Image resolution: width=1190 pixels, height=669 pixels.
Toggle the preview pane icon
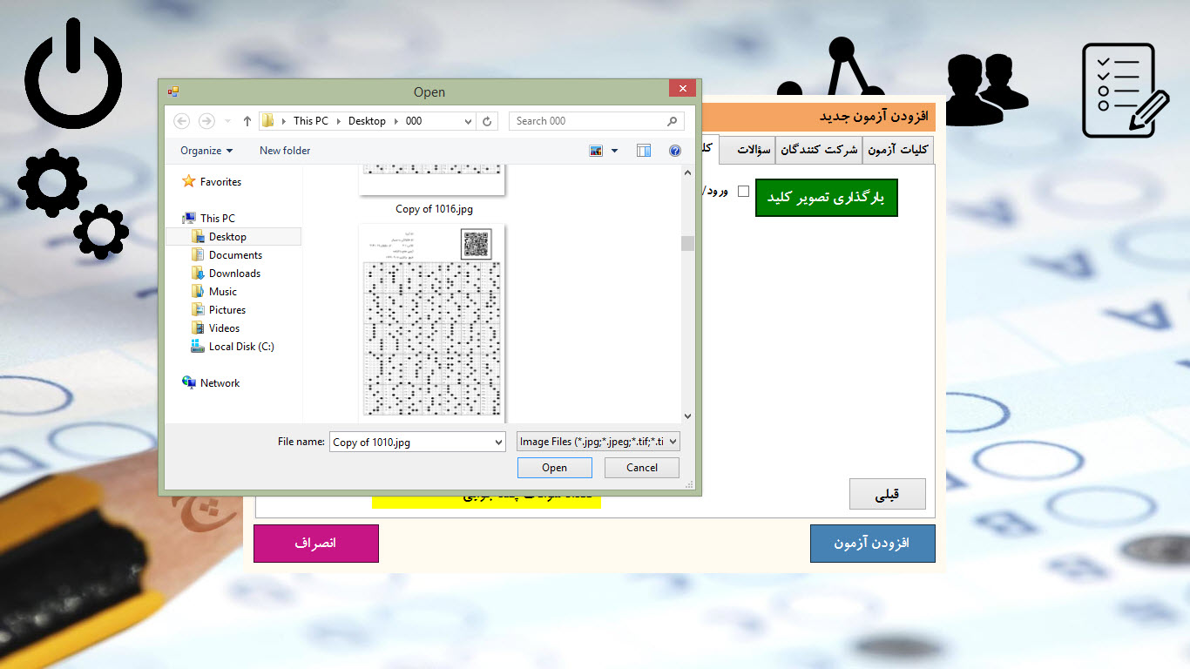pos(644,151)
